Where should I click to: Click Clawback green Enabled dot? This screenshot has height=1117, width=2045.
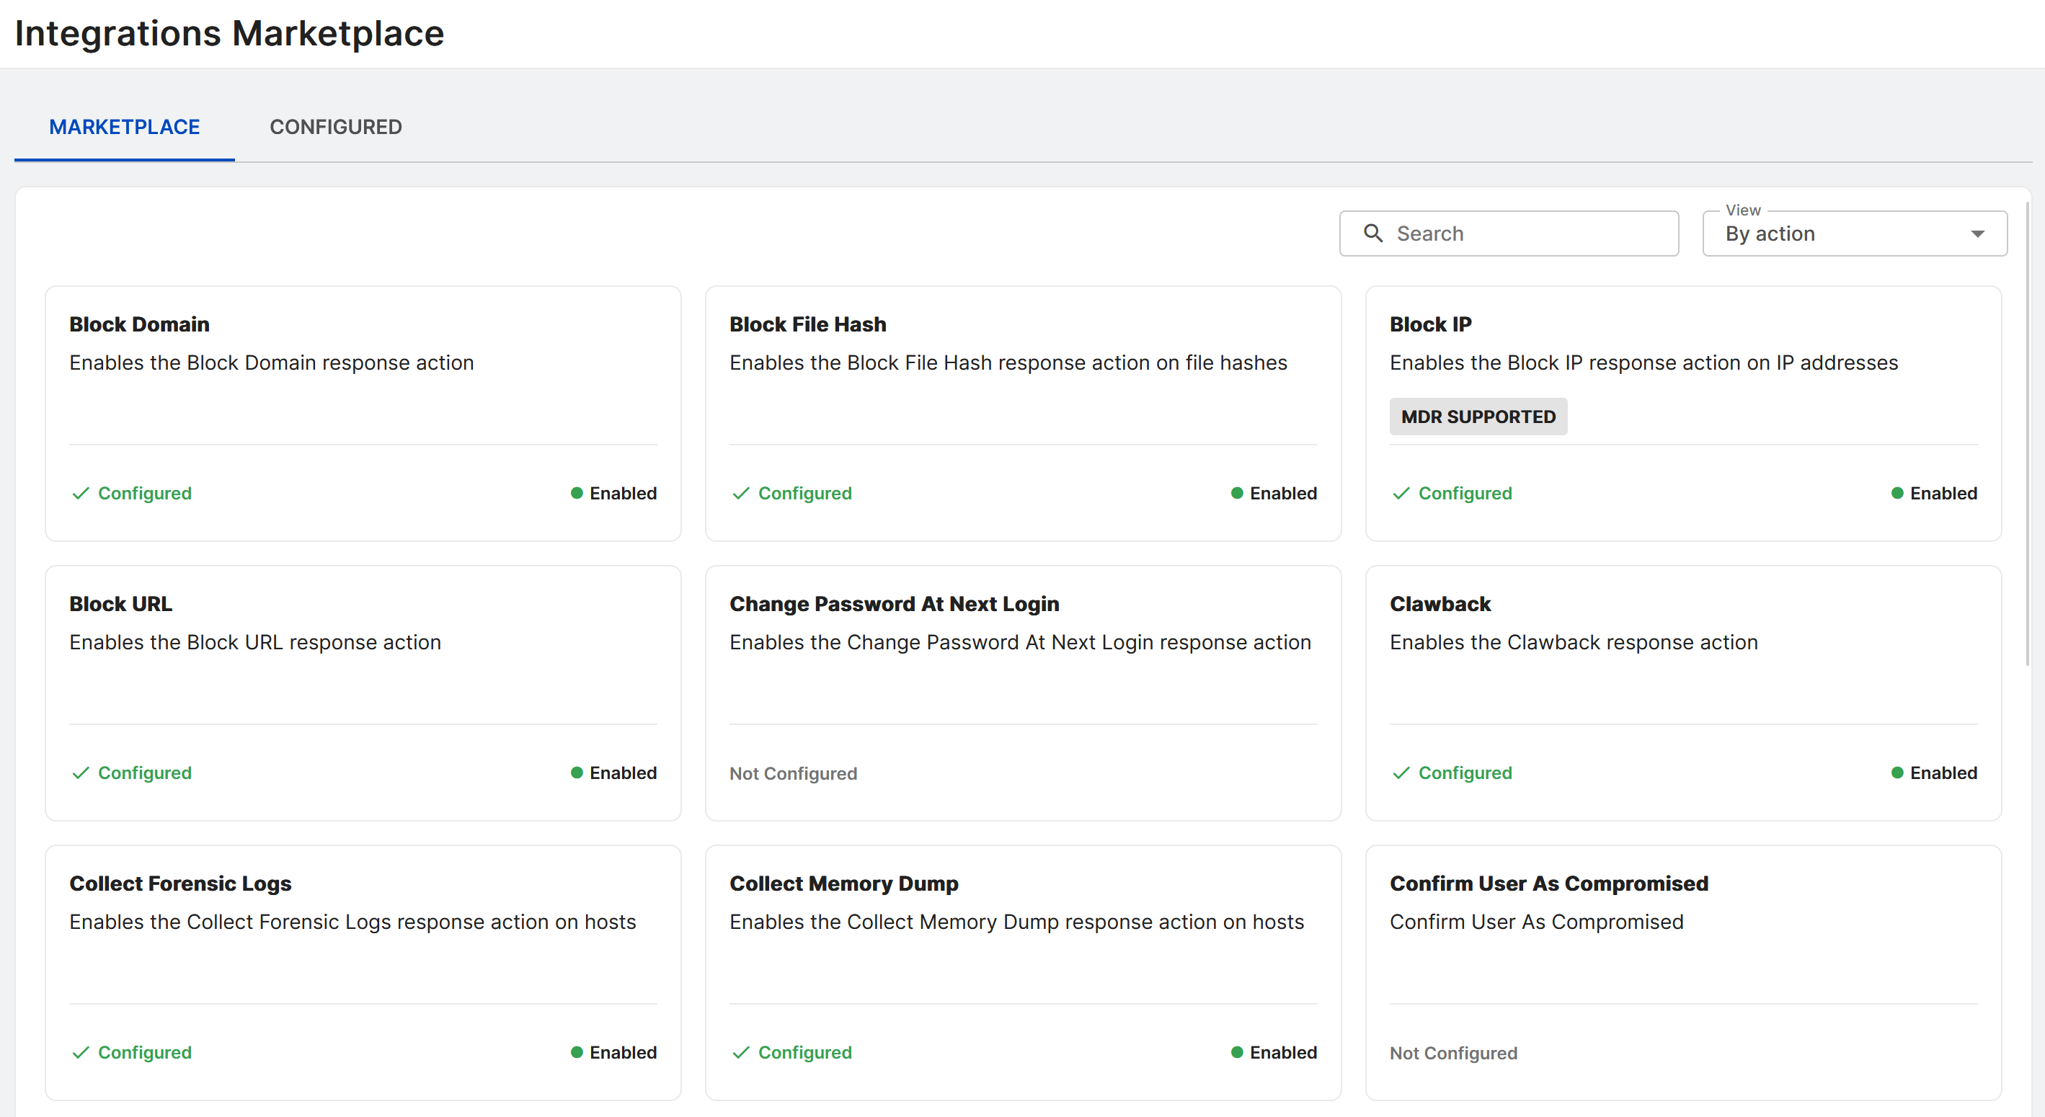click(x=1897, y=773)
